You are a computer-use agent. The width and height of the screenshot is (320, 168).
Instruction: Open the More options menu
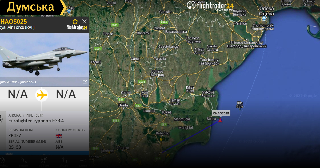83,162
